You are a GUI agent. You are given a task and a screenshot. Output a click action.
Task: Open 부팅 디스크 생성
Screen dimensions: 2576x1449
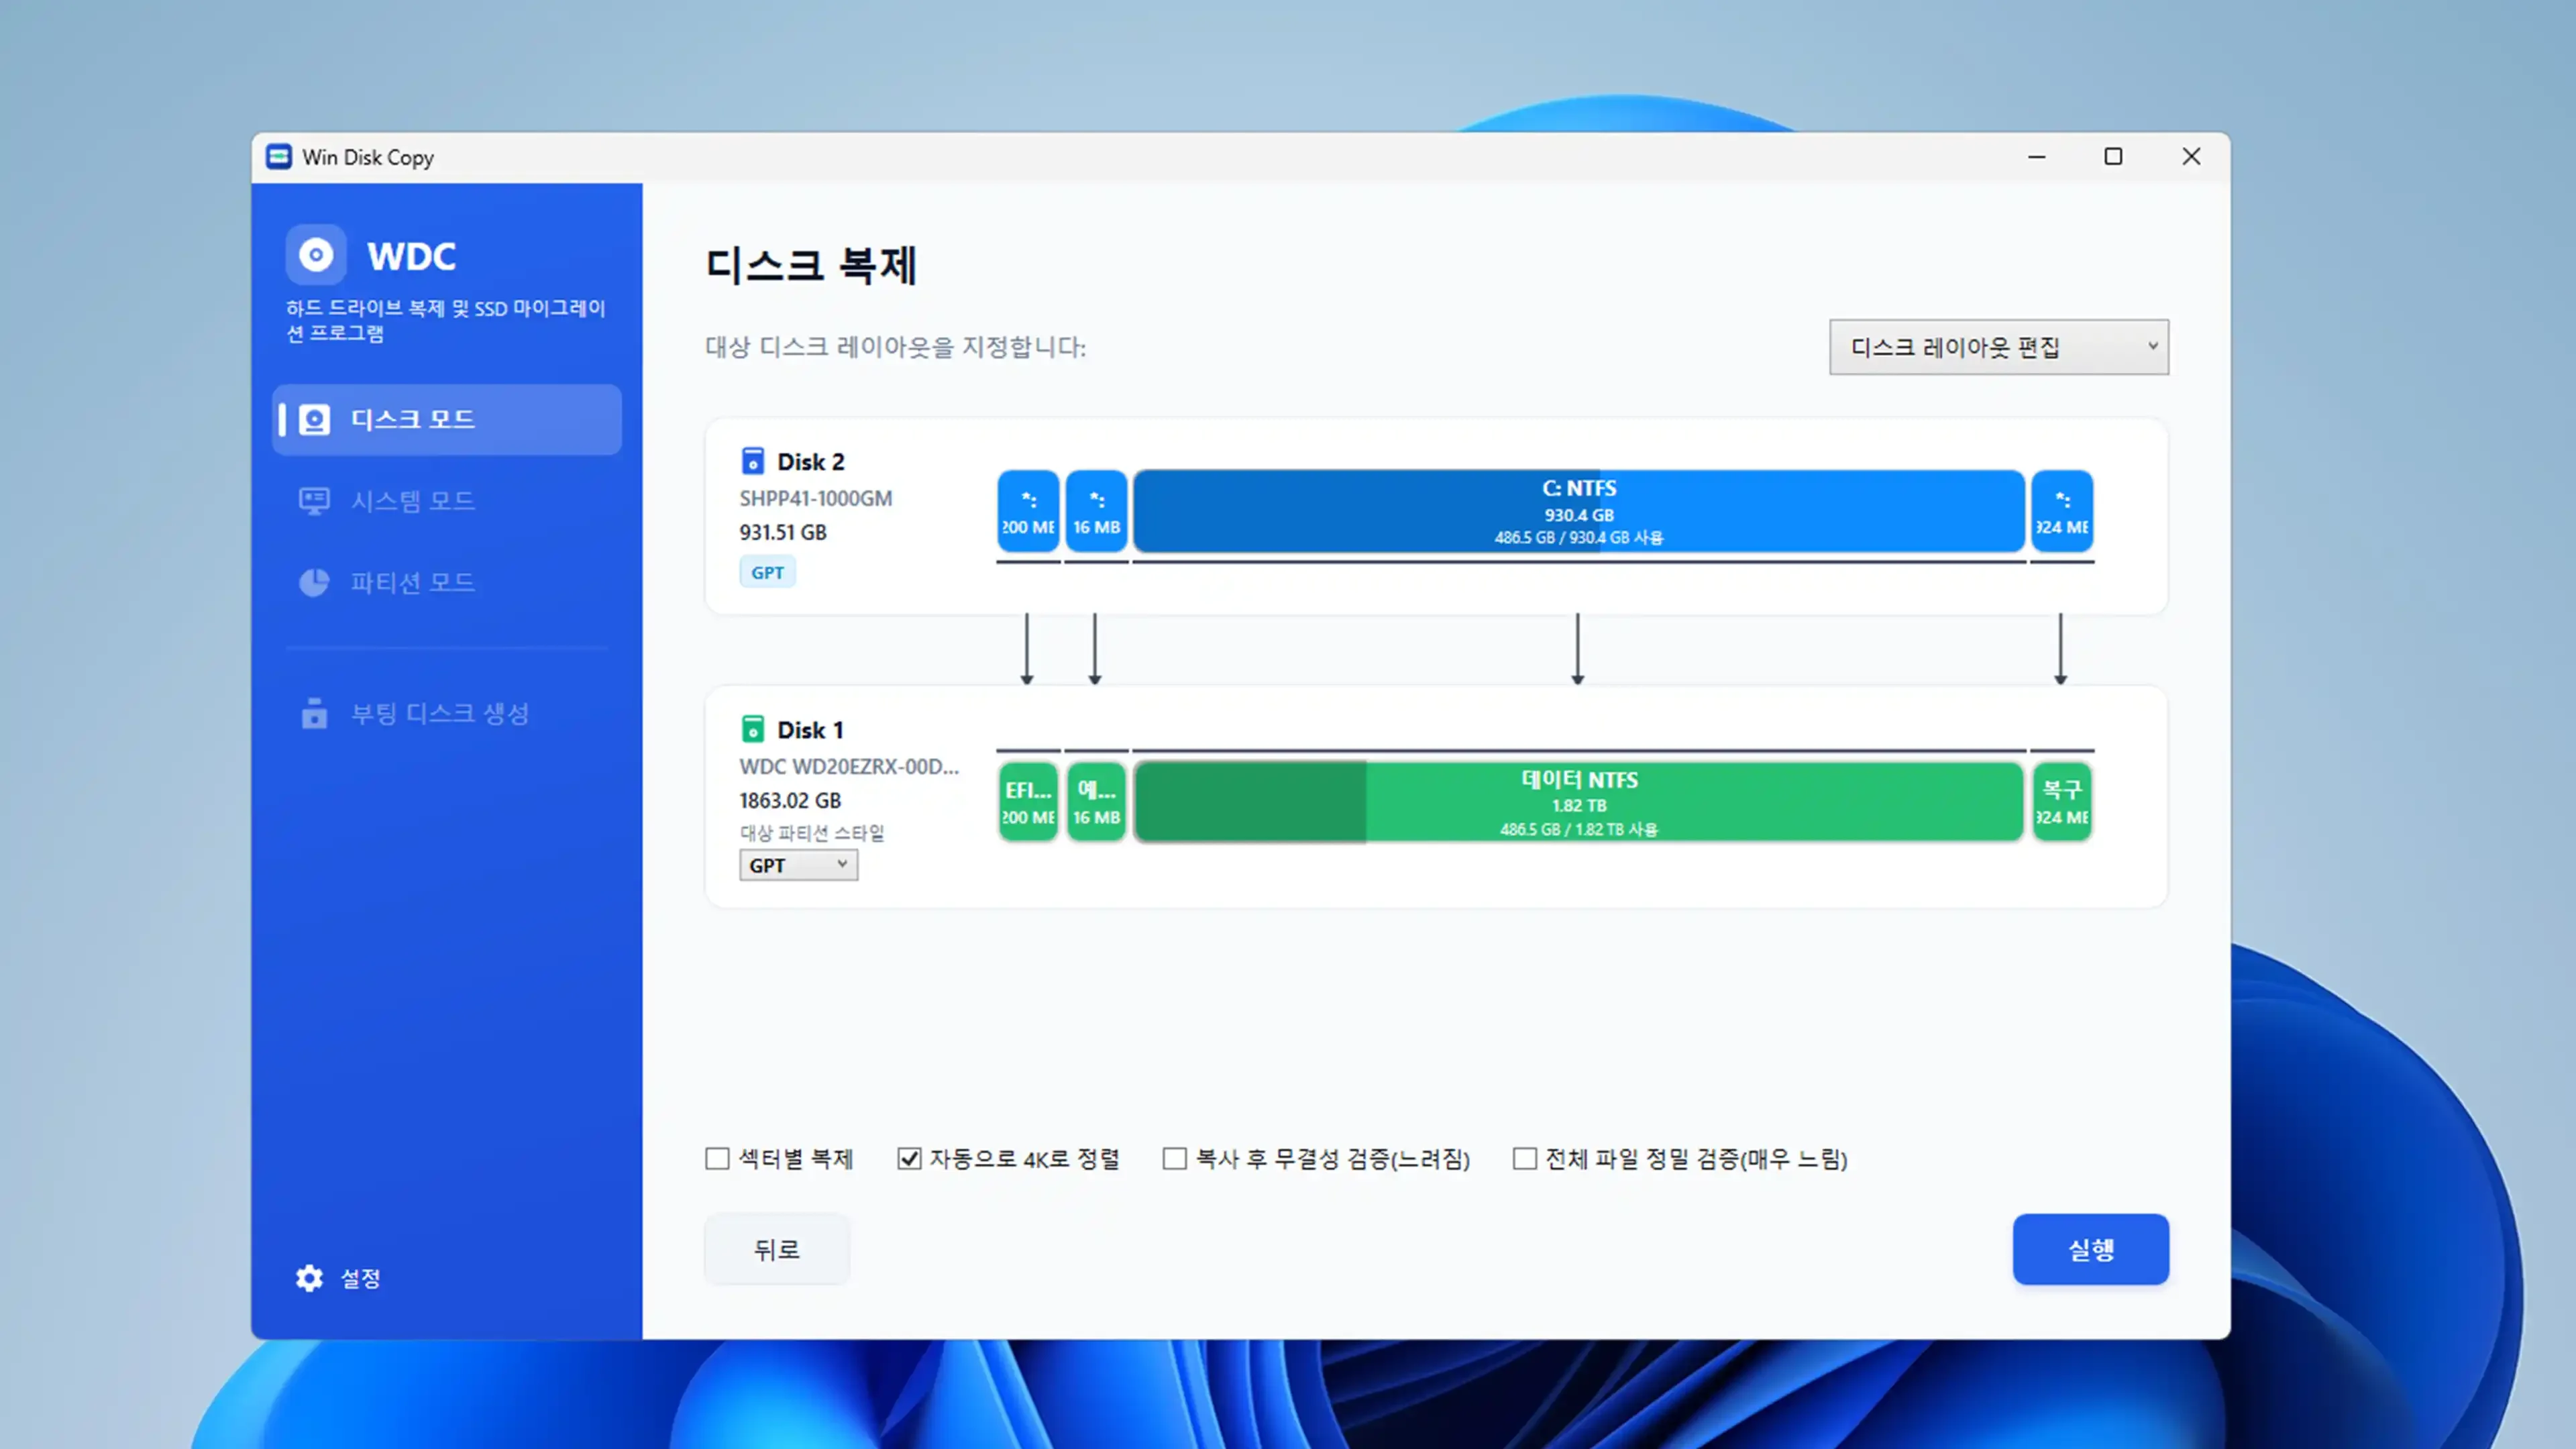pos(447,713)
